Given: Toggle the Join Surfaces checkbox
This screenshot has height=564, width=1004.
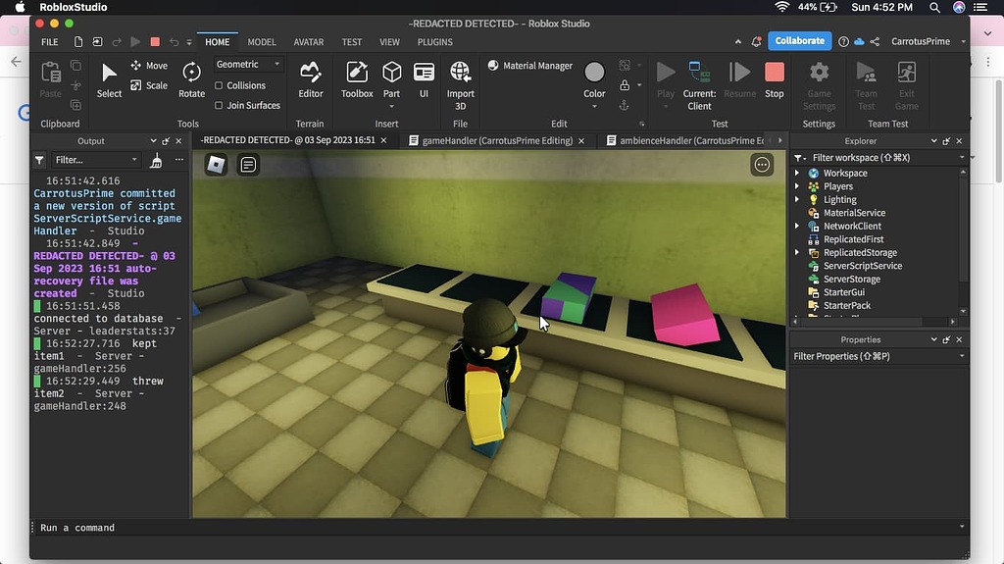Looking at the screenshot, I should [219, 105].
